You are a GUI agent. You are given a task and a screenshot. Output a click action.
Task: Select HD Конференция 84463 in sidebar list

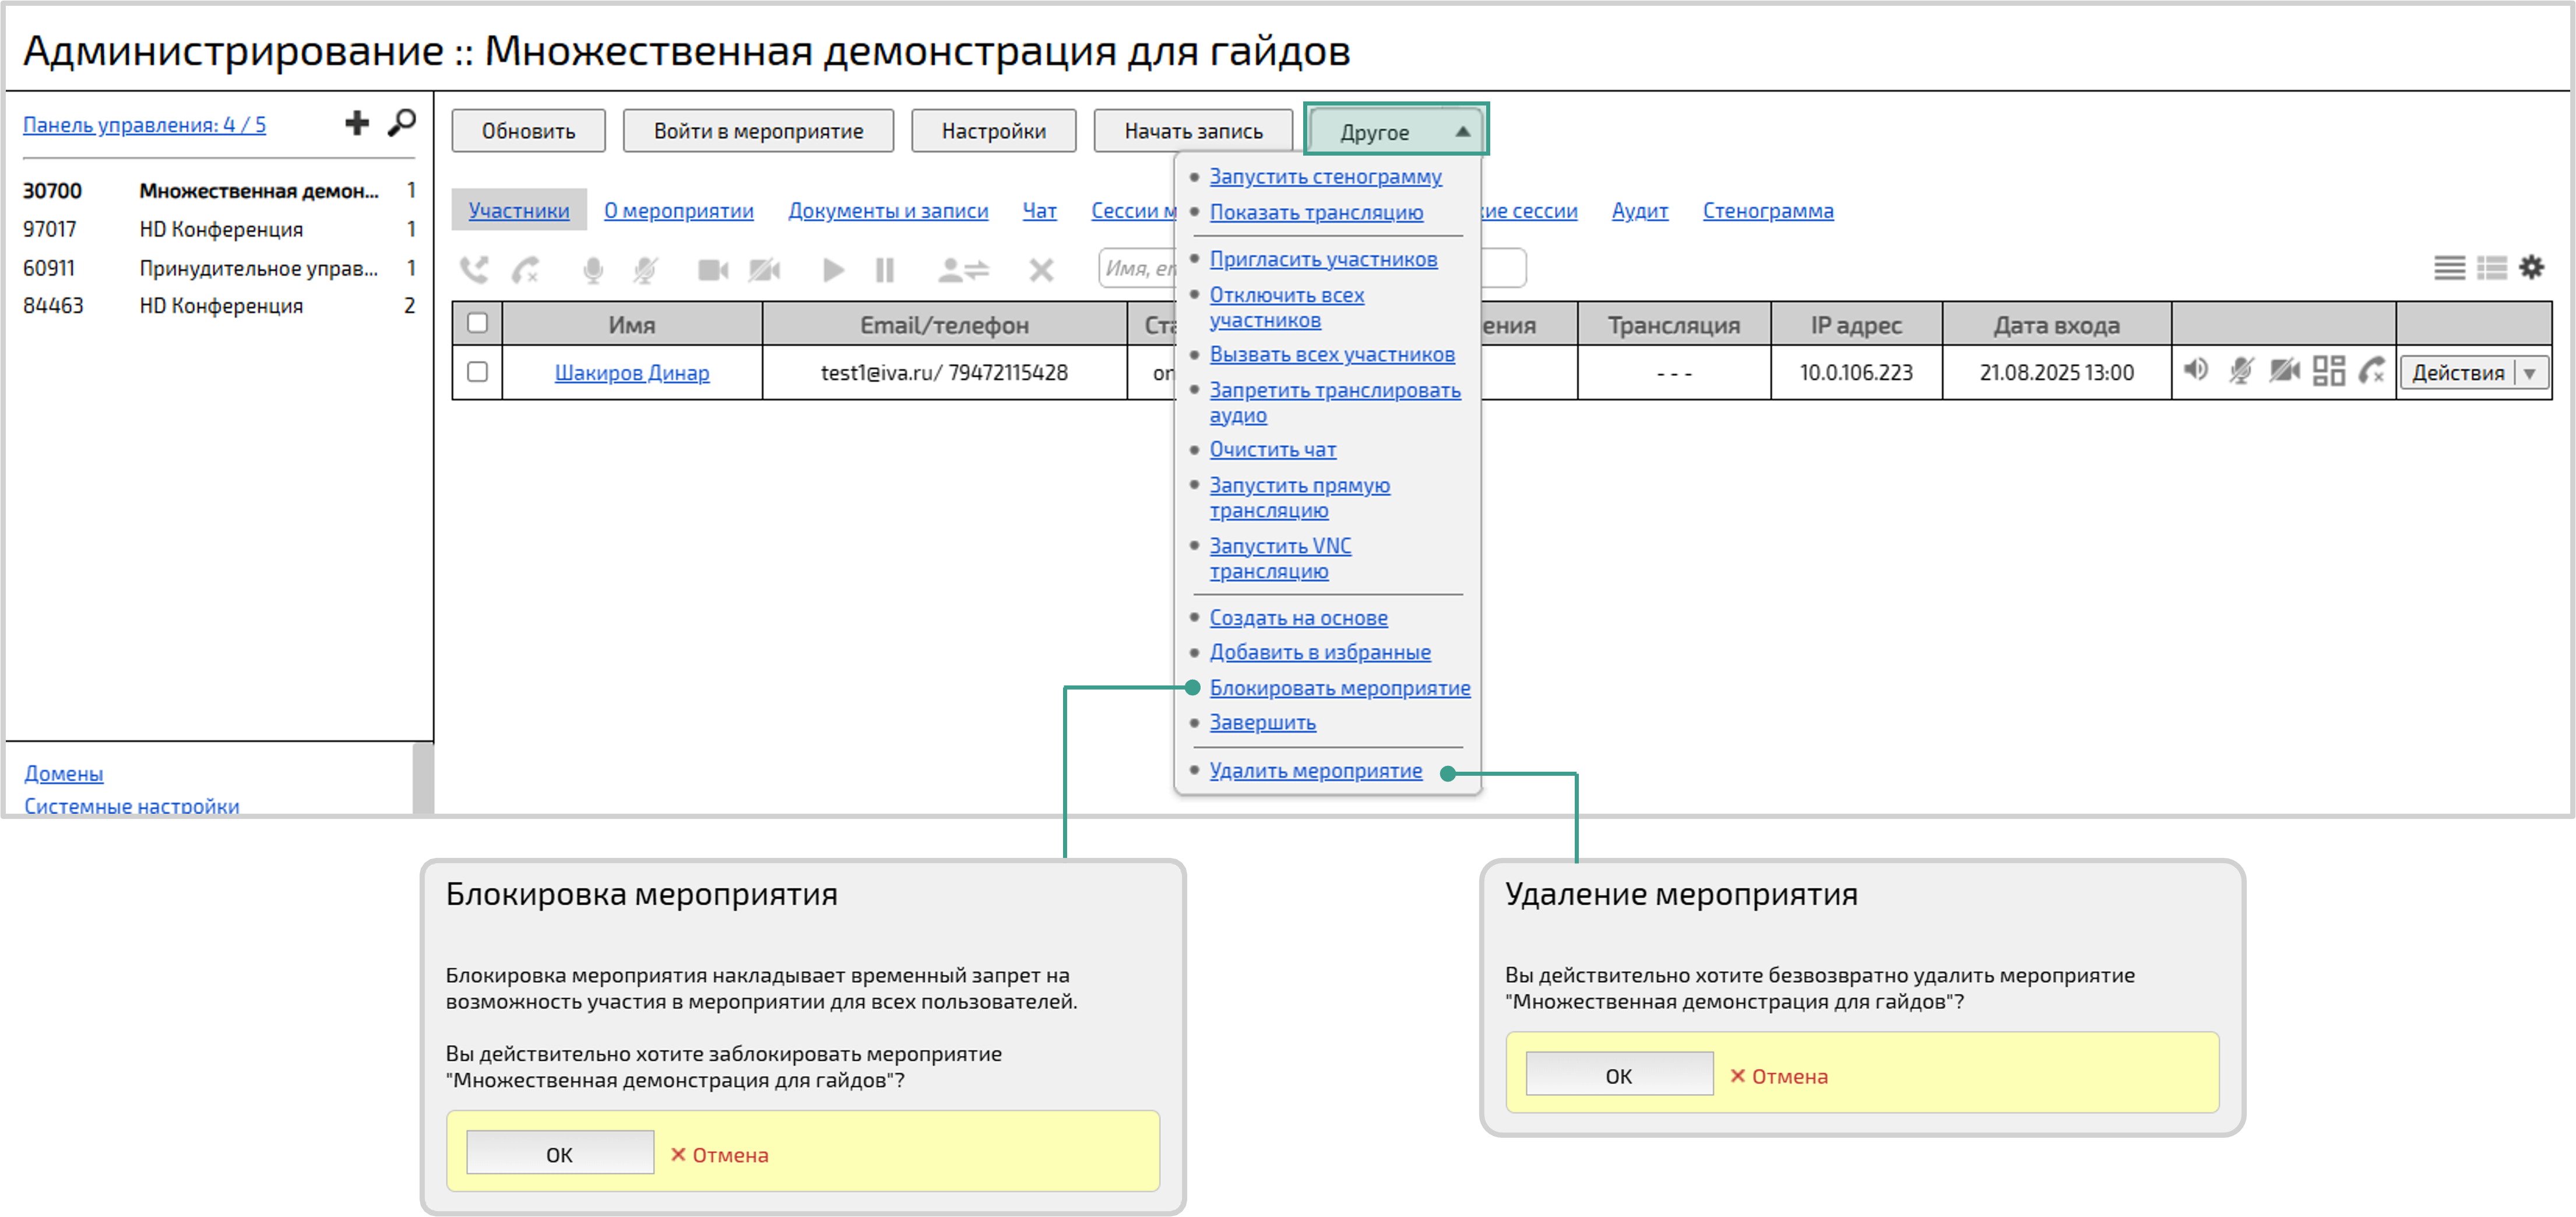pyautogui.click(x=220, y=306)
